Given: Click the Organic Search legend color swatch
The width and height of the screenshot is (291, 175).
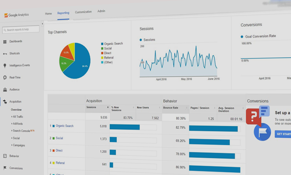Looking at the screenshot, I should 102,44.
